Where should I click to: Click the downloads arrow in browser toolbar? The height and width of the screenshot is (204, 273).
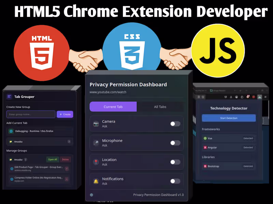tap(231, 97)
